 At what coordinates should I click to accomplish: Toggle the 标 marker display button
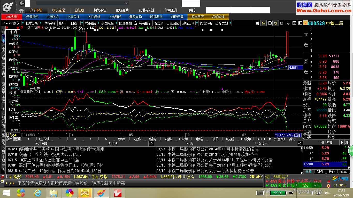(263, 23)
